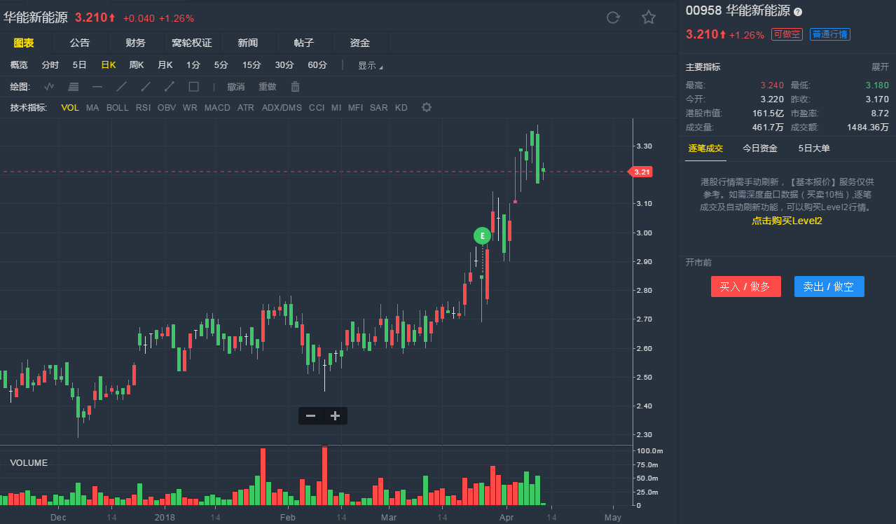Viewport: 896px width, 524px height.
Task: Select the trend line drawing tool
Action: coord(122,86)
